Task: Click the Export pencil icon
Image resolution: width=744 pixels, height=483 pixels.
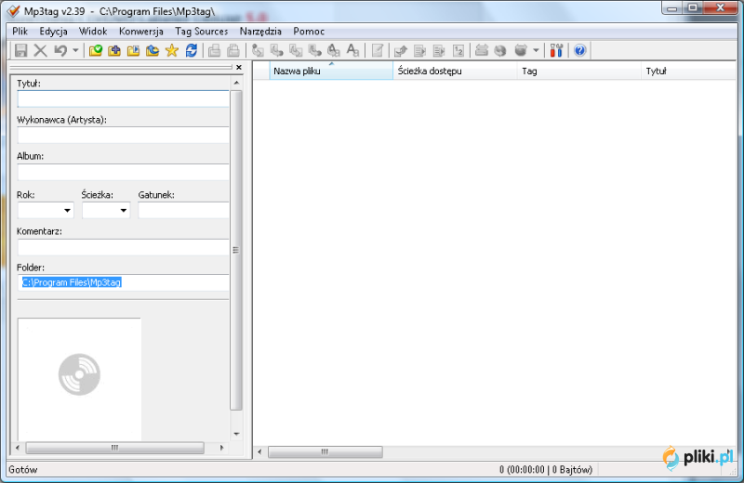Action: coord(401,50)
